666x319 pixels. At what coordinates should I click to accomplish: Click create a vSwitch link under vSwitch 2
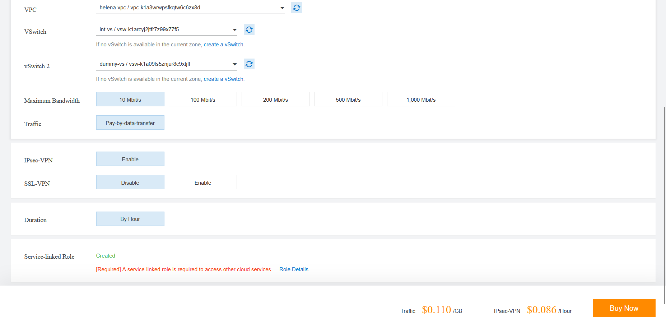(x=223, y=79)
